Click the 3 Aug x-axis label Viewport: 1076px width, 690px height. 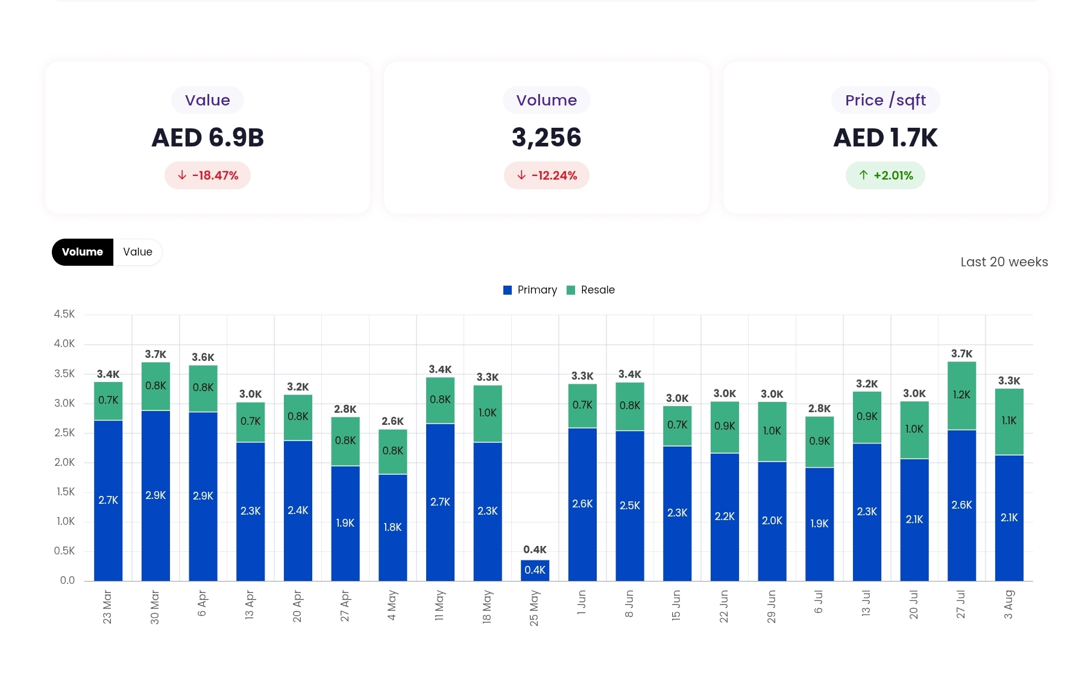coord(1008,604)
